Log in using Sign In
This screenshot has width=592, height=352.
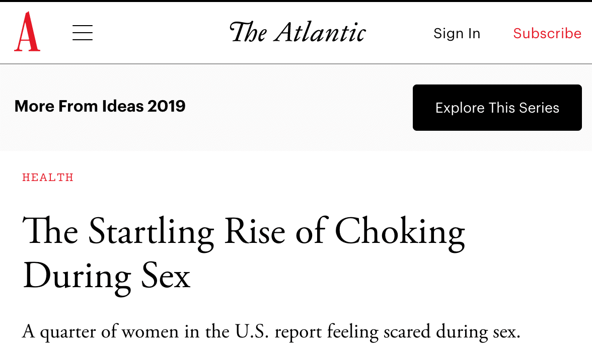[457, 33]
